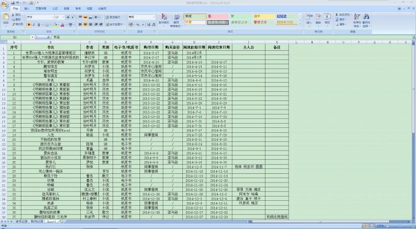Click the Format Painter brush icon
The image size is (416, 229).
[x=18, y=24]
